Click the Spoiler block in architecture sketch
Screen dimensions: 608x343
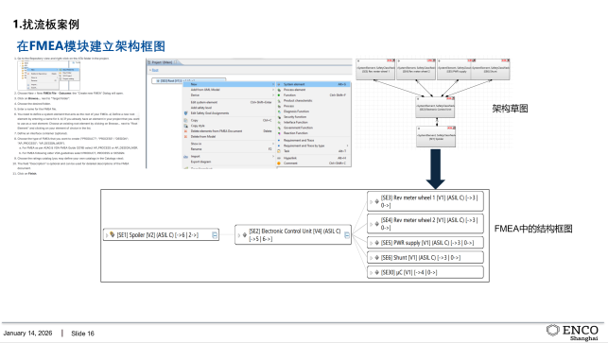coord(436,136)
